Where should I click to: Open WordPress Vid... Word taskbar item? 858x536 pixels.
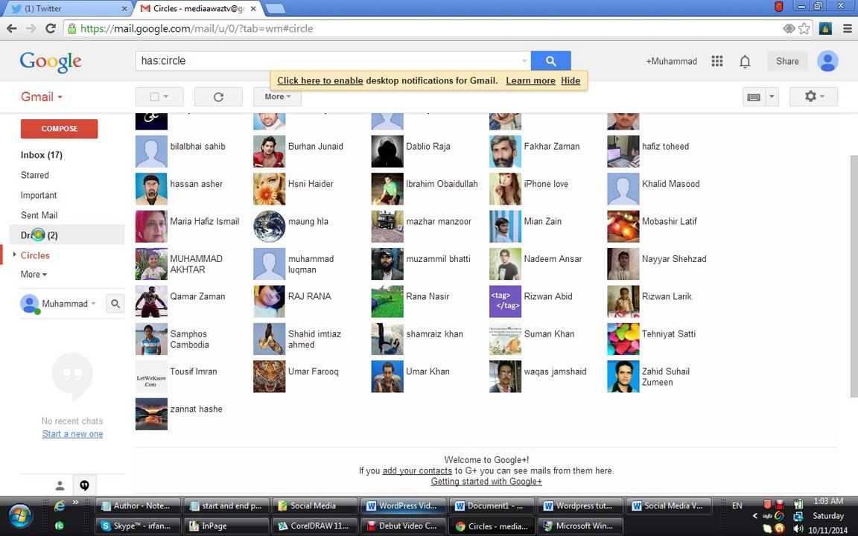[404, 506]
